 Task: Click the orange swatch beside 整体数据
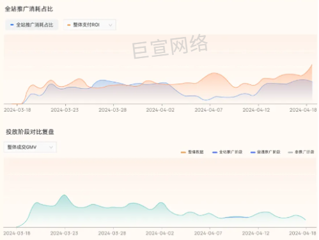183,153
